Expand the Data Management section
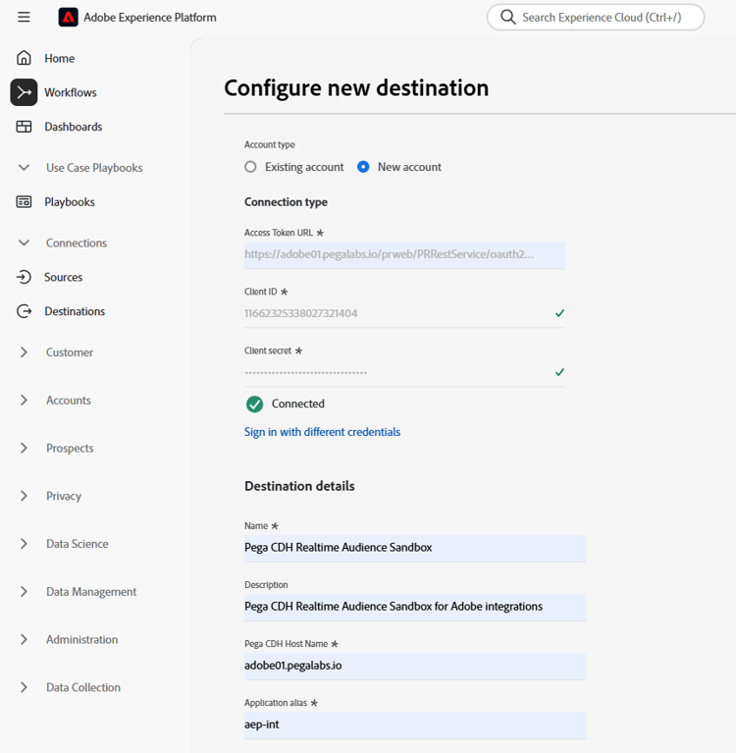 [x=24, y=591]
